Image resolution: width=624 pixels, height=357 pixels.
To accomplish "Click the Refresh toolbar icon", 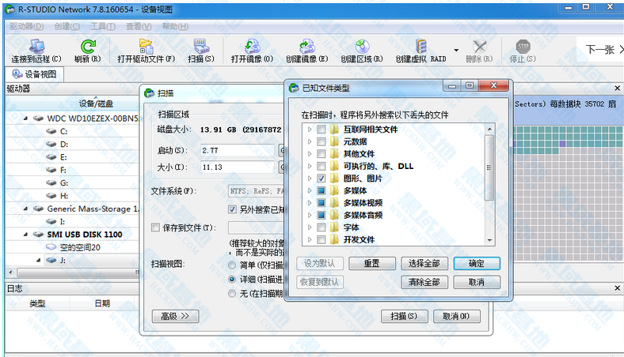I will click(x=88, y=47).
